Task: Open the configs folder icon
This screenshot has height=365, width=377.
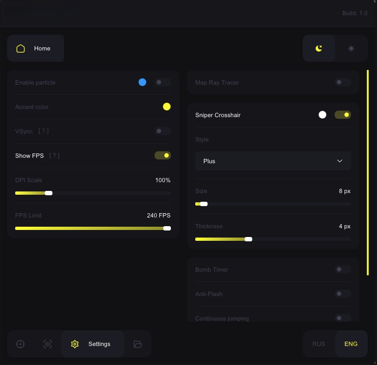Action: (137, 344)
